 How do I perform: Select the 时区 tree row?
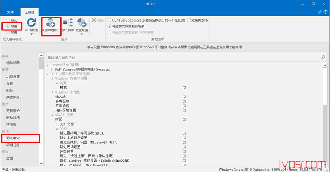click(59, 120)
